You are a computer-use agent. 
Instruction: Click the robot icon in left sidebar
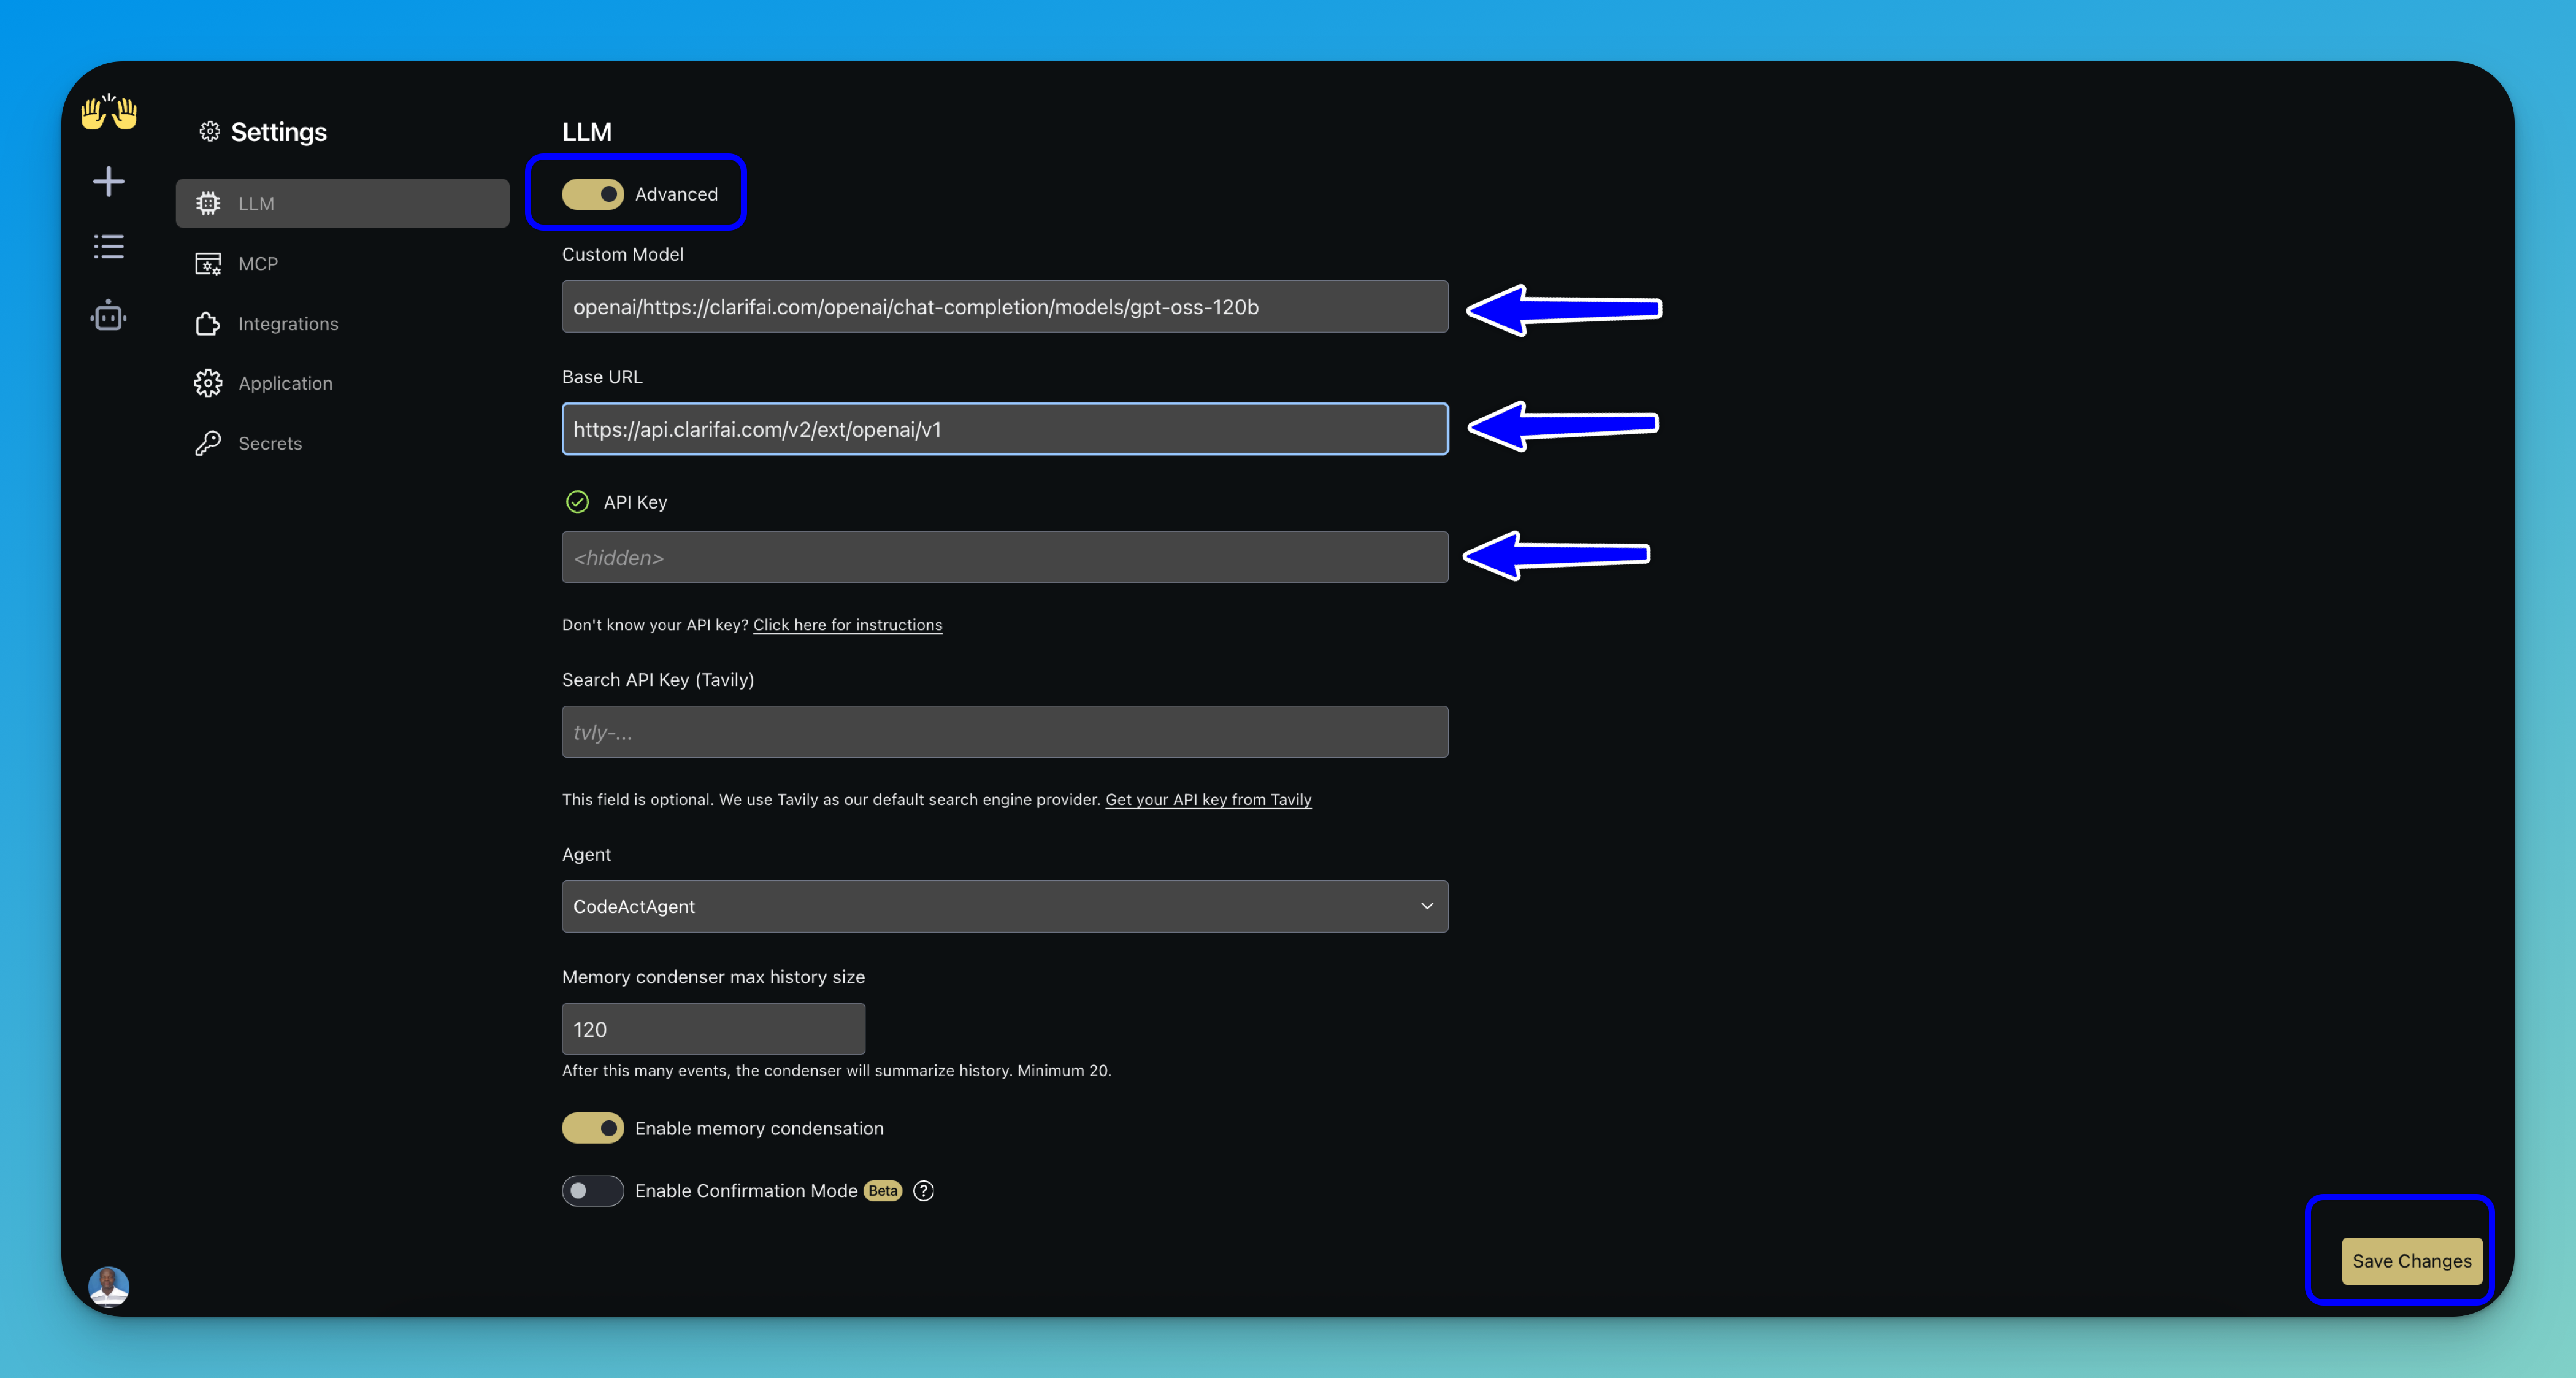108,316
